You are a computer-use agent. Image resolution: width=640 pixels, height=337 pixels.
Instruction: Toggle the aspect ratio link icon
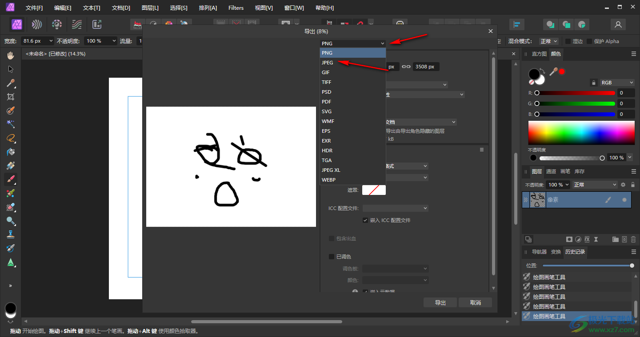pyautogui.click(x=406, y=67)
